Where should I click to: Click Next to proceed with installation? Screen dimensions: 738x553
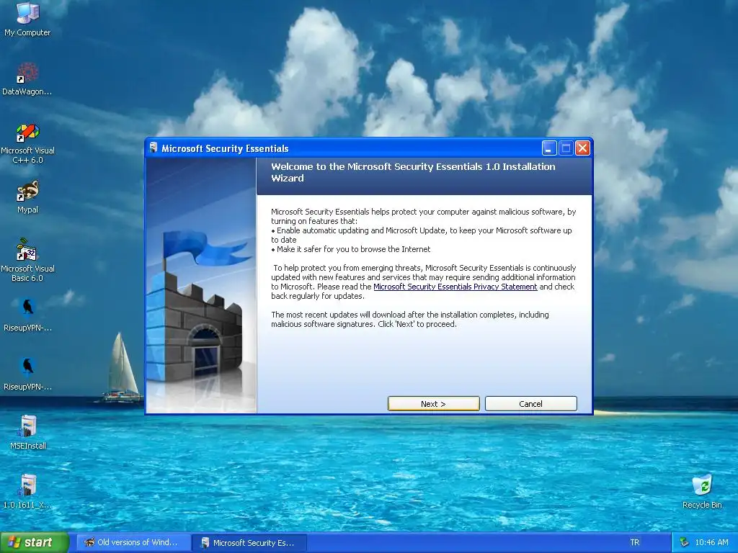click(433, 404)
